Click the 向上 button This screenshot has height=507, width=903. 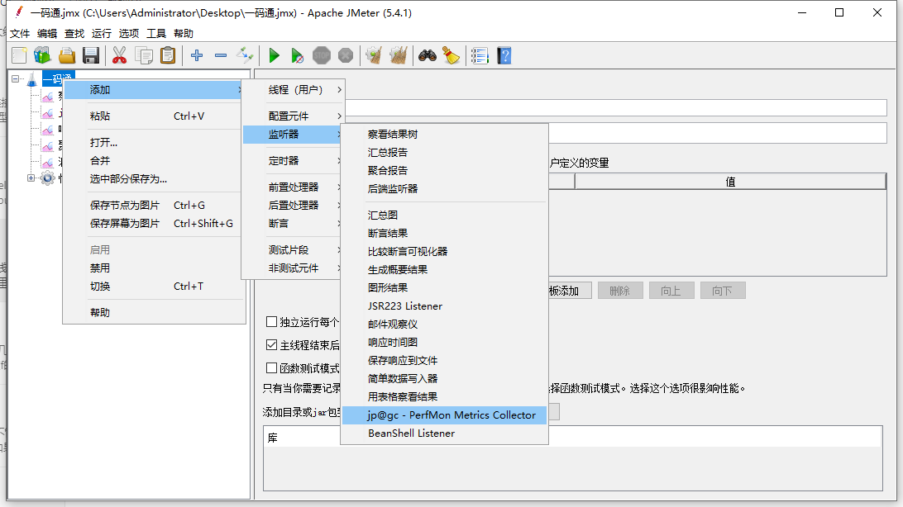pyautogui.click(x=671, y=291)
